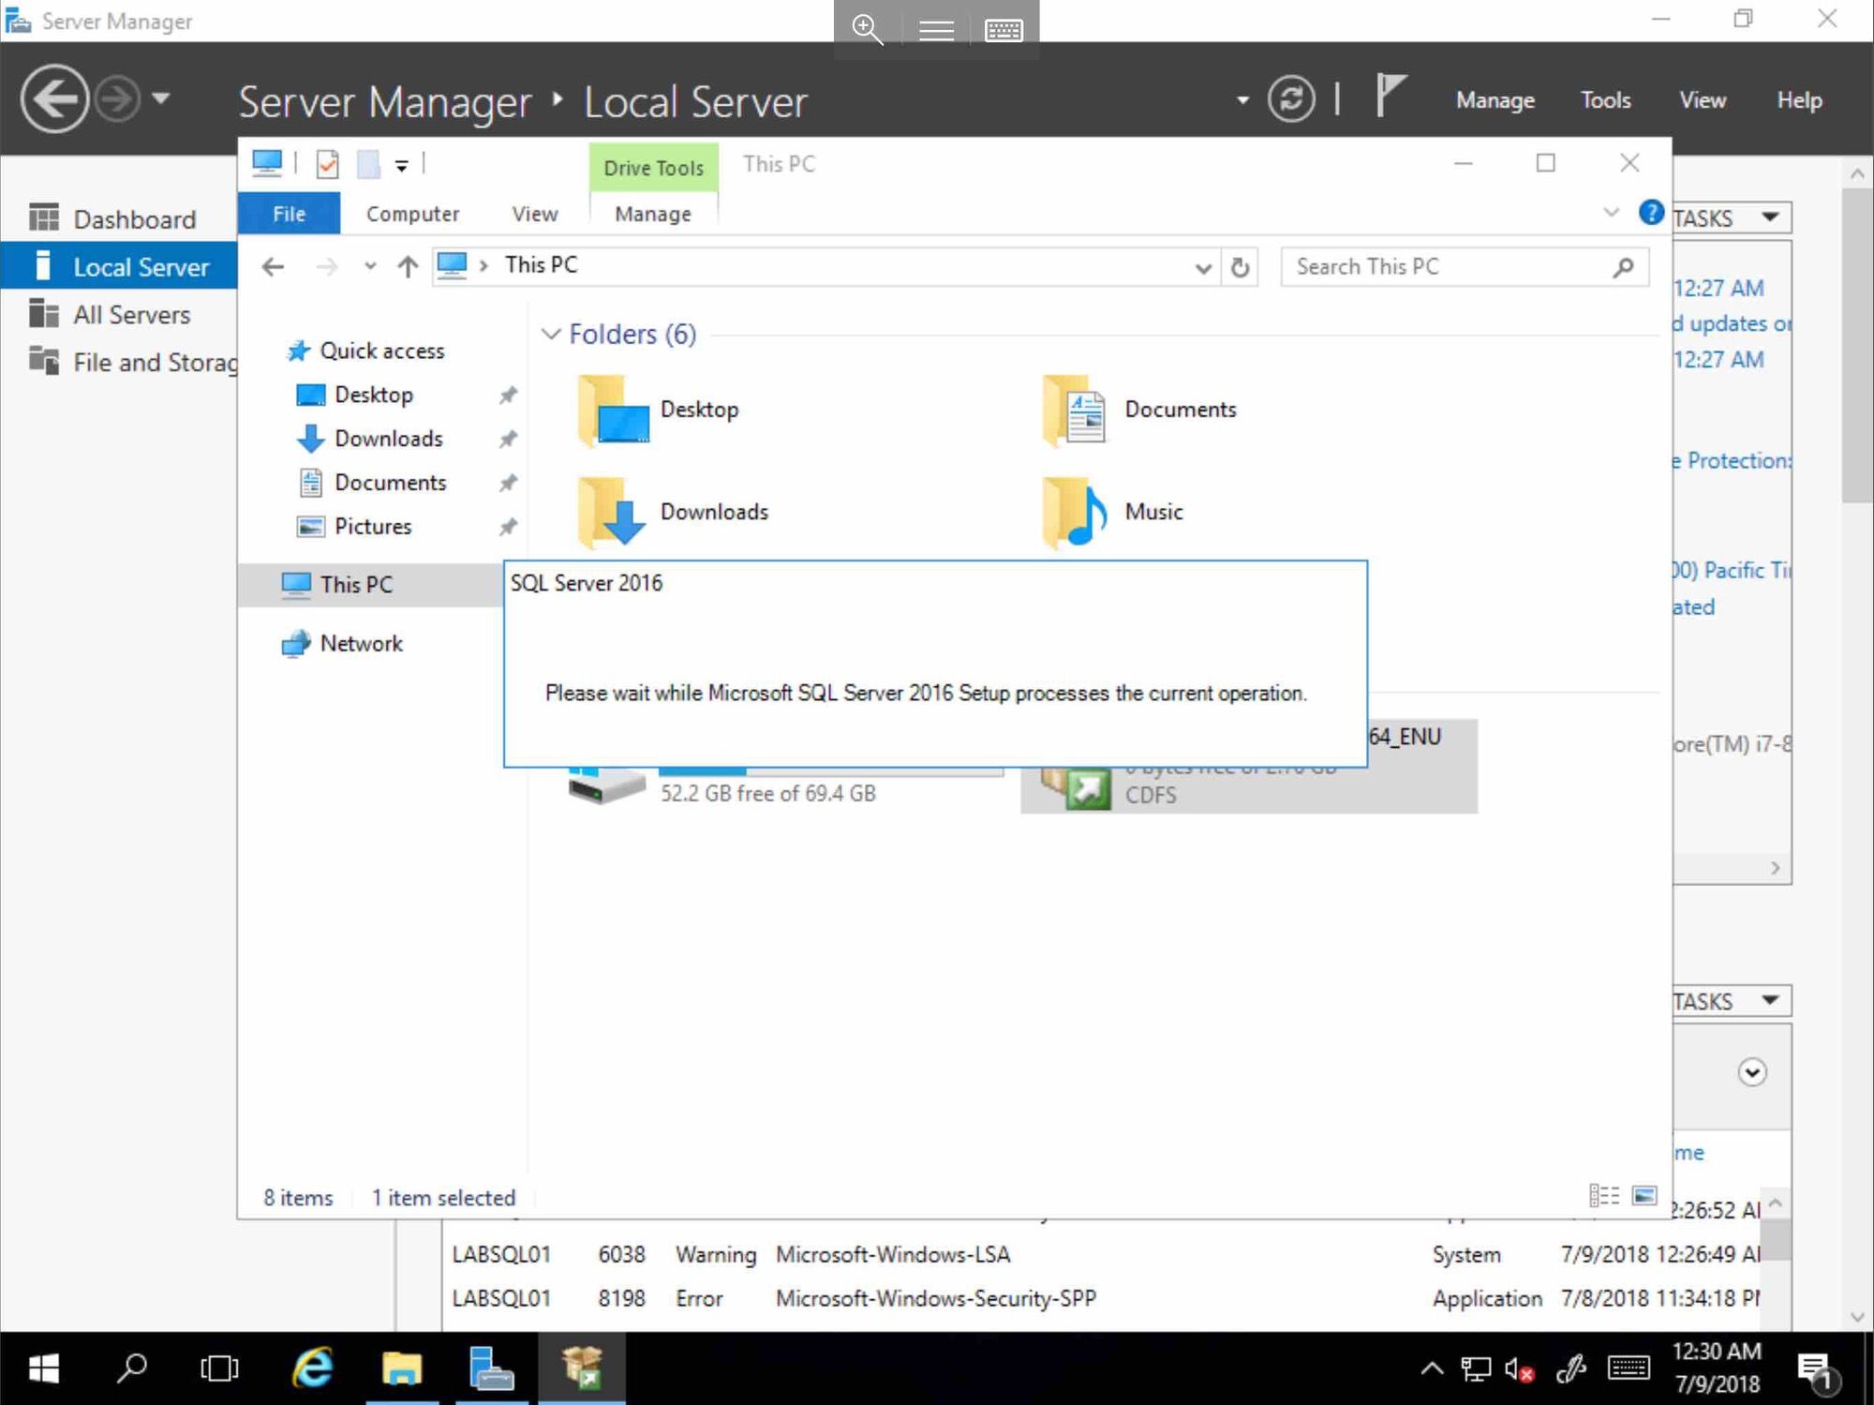
Task: Select Dashboard in Server Manager sidebar
Action: tap(118, 219)
